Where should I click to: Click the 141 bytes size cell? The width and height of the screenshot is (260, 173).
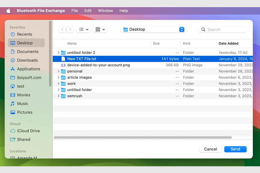[170, 59]
